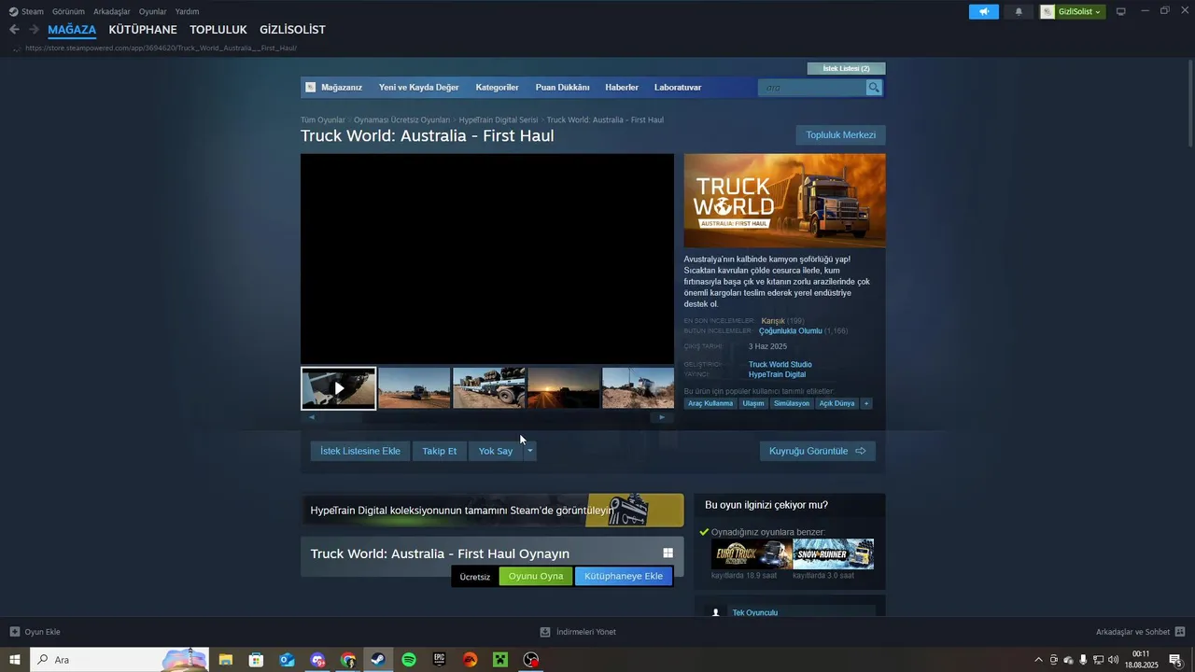Click the İstek Listesi (2) button

tap(846, 68)
